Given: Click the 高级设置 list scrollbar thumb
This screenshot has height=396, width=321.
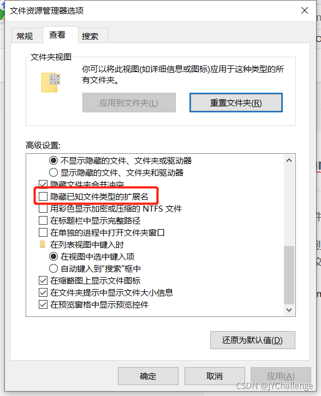Looking at the screenshot, I should tap(289, 275).
